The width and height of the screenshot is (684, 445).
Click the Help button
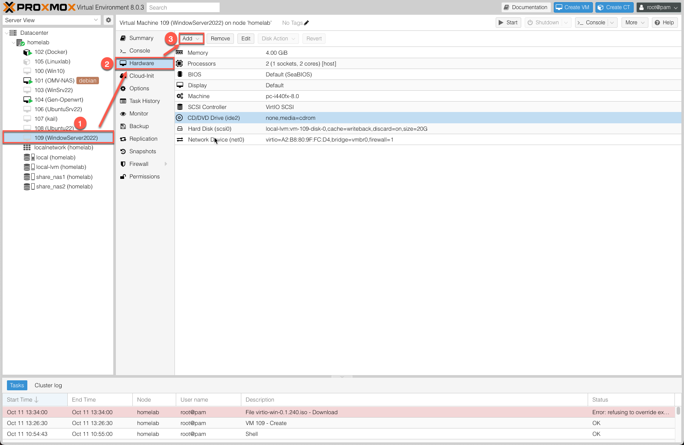click(x=664, y=23)
